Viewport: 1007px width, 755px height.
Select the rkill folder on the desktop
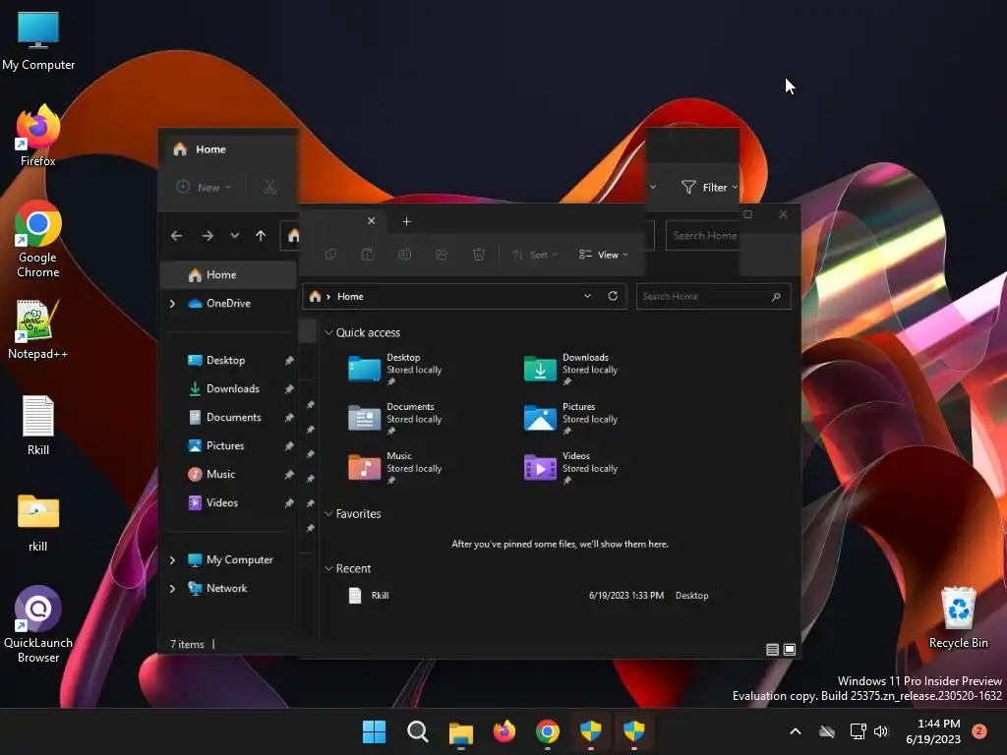(x=38, y=523)
